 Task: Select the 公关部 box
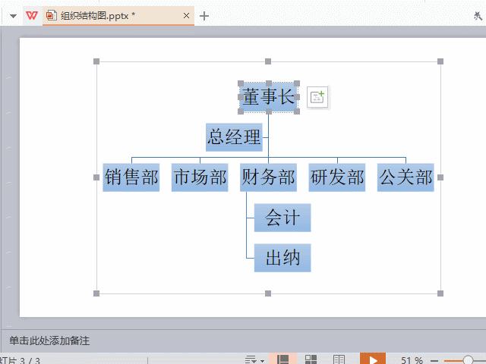point(406,177)
